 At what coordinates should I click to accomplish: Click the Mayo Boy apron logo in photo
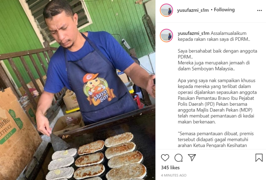[99, 89]
